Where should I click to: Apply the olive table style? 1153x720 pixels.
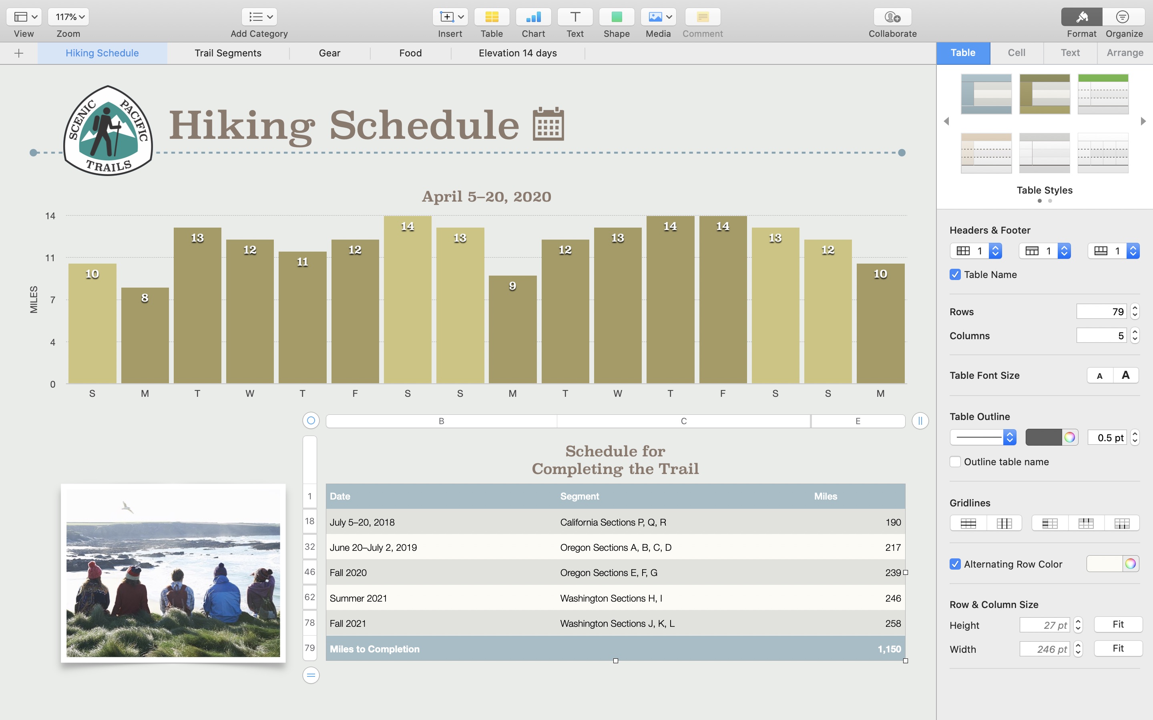1045,94
